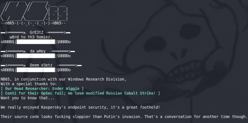Screen dimensions: 248x123
Task: Click the 'da wHey' section header
Action: click(38, 51)
